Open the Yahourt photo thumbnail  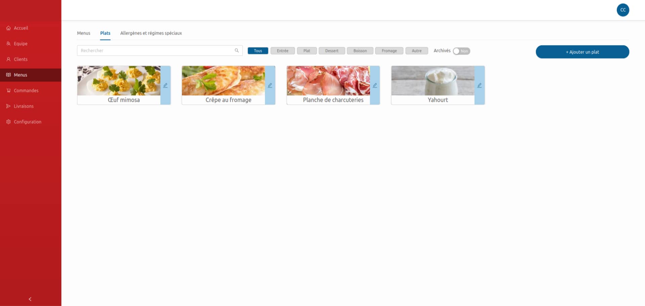click(433, 81)
